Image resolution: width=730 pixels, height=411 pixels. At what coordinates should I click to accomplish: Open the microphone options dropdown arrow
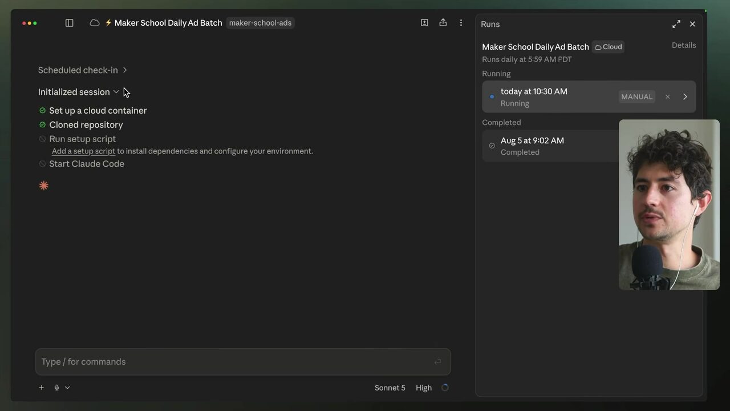point(67,388)
